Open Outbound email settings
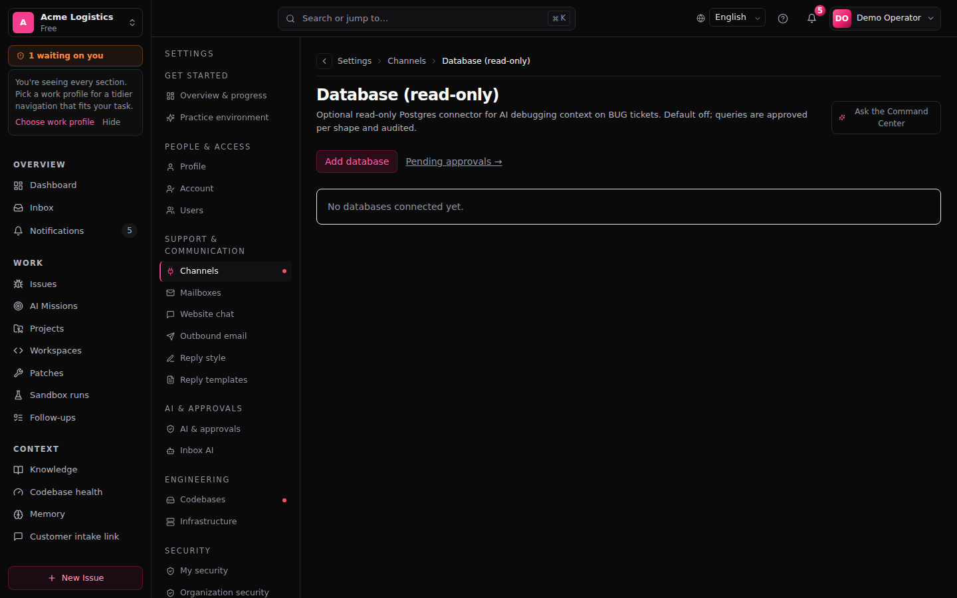Image resolution: width=957 pixels, height=598 pixels. pos(225,336)
